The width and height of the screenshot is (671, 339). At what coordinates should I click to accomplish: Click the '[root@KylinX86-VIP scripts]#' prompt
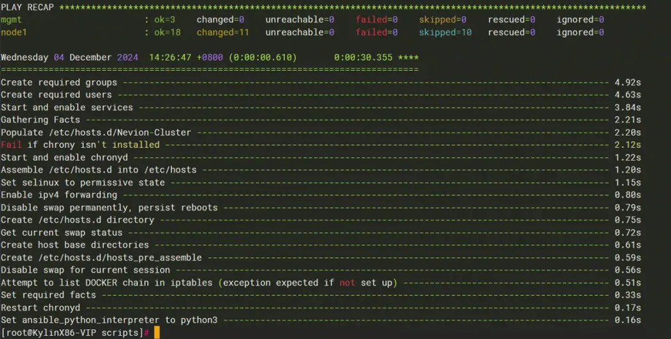coord(75,333)
